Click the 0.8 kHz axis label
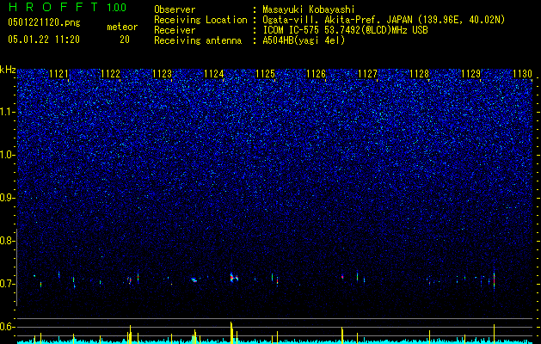Viewport: 541px width, 344px height. tap(8, 241)
